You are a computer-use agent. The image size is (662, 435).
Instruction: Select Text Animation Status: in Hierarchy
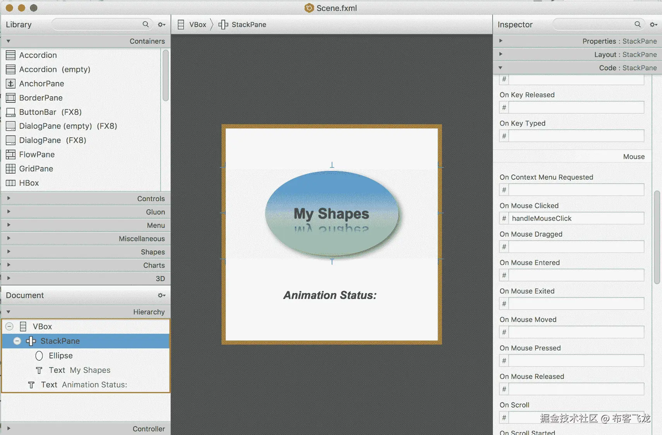click(x=86, y=385)
